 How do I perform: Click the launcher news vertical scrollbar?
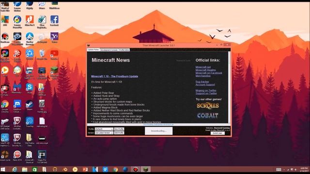[x=229, y=87]
